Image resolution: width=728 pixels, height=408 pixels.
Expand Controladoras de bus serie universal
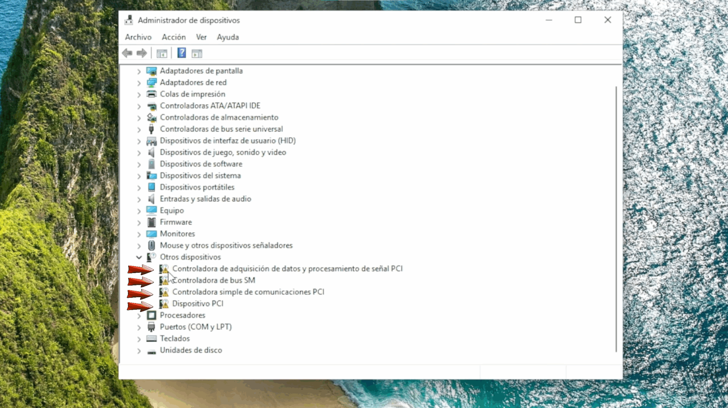pos(139,129)
